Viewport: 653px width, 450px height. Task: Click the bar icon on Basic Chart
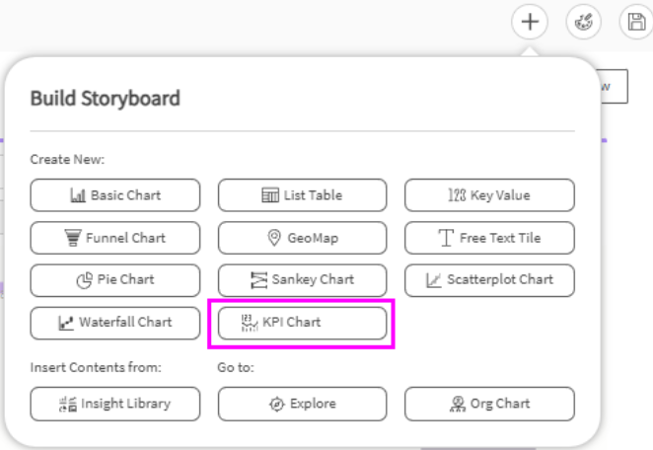pyautogui.click(x=78, y=195)
